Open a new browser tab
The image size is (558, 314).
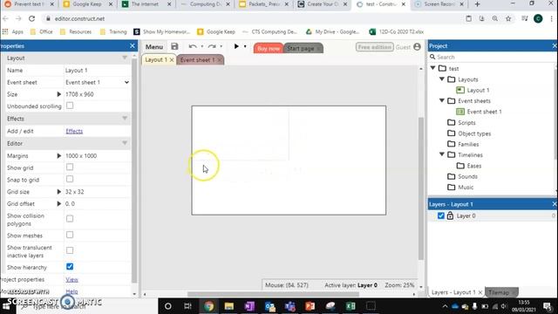coord(477,4)
